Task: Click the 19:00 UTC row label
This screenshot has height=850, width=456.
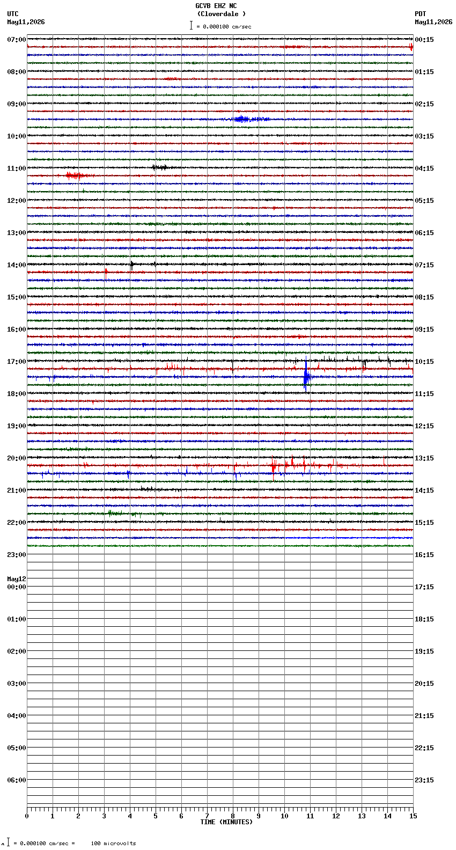Action: [17, 426]
